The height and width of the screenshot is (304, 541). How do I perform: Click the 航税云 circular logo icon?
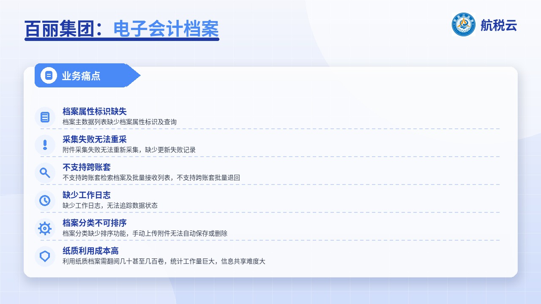[464, 24]
